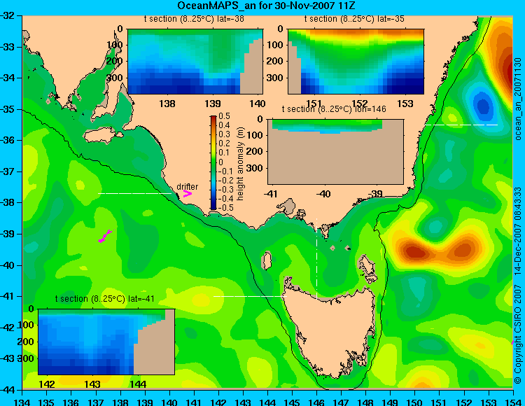The width and height of the screenshot is (525, 406).
Task: Click the magenta drifter arrow marker beside 'drifter'
Action: tap(187, 193)
